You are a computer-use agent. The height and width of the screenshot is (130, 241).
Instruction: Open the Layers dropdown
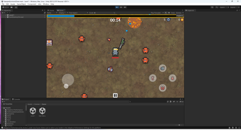pos(223,7)
